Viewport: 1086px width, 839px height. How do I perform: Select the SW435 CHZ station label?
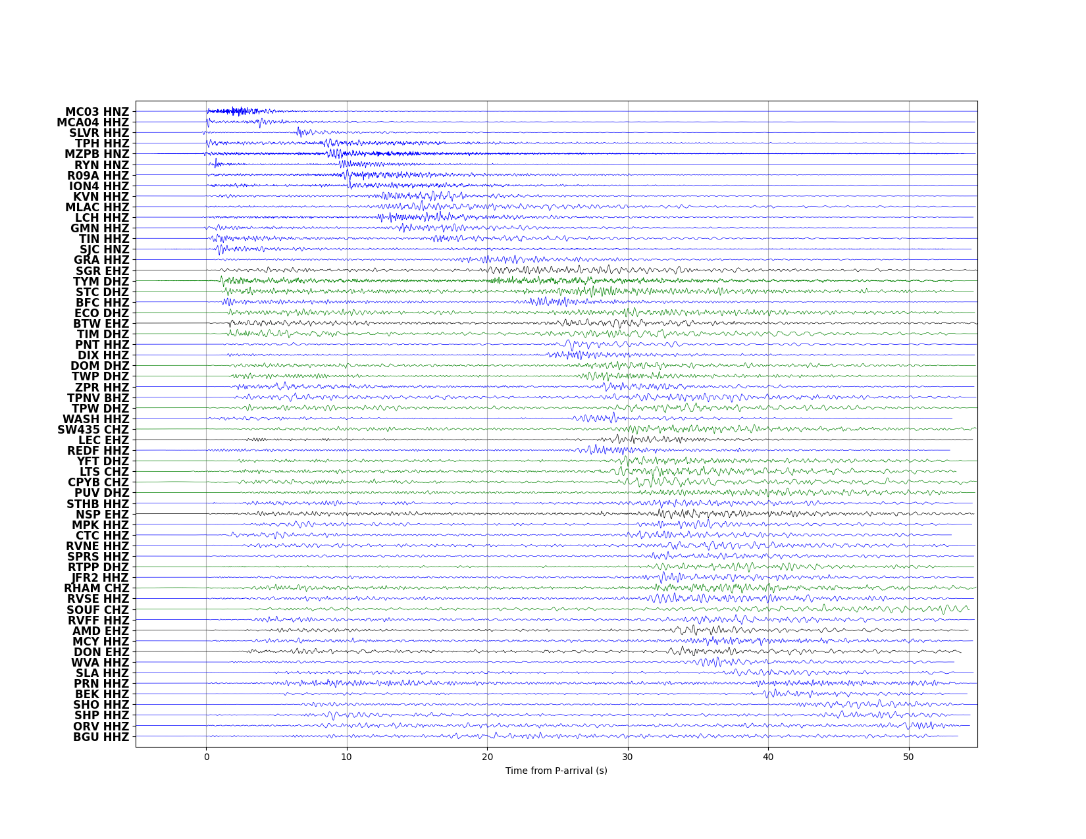93,430
